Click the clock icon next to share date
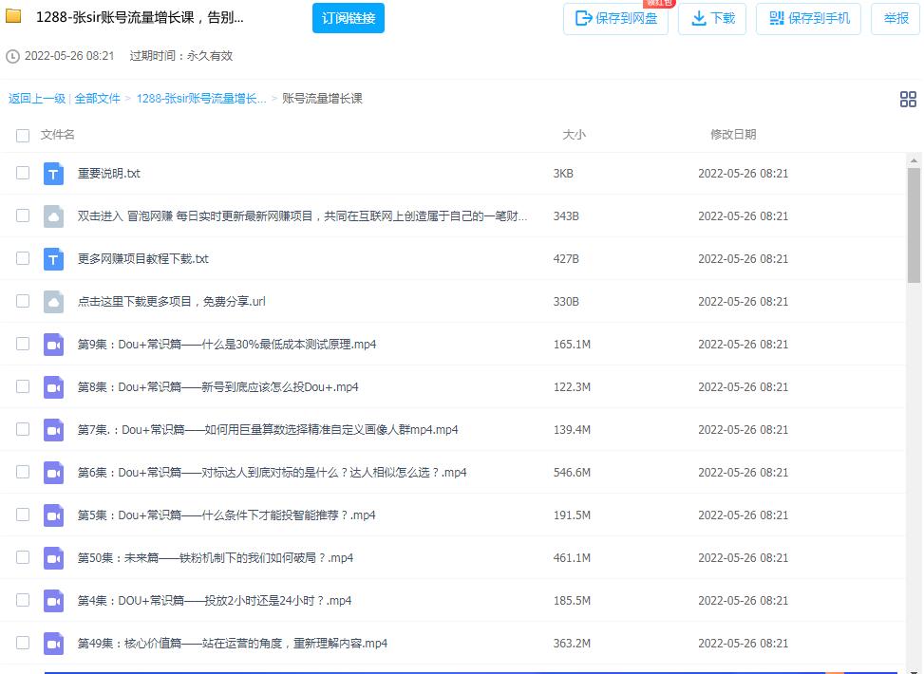The height and width of the screenshot is (674, 924). click(12, 57)
